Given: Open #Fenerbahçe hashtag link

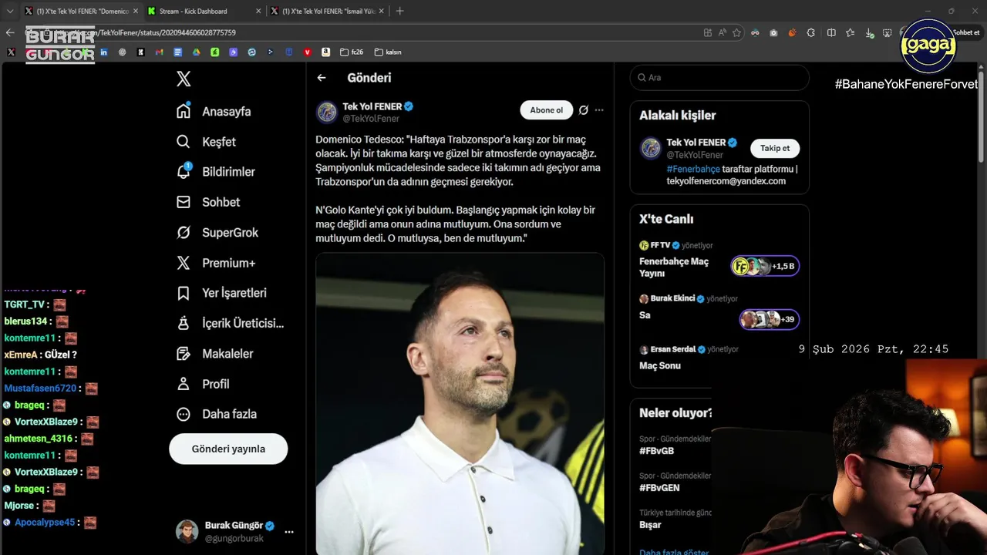Looking at the screenshot, I should point(693,169).
